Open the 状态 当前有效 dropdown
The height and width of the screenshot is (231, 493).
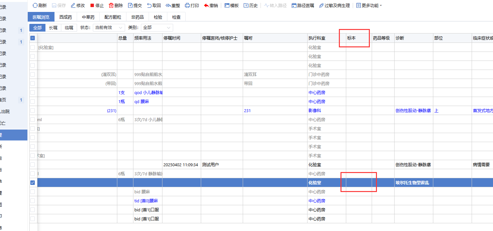(x=109, y=28)
